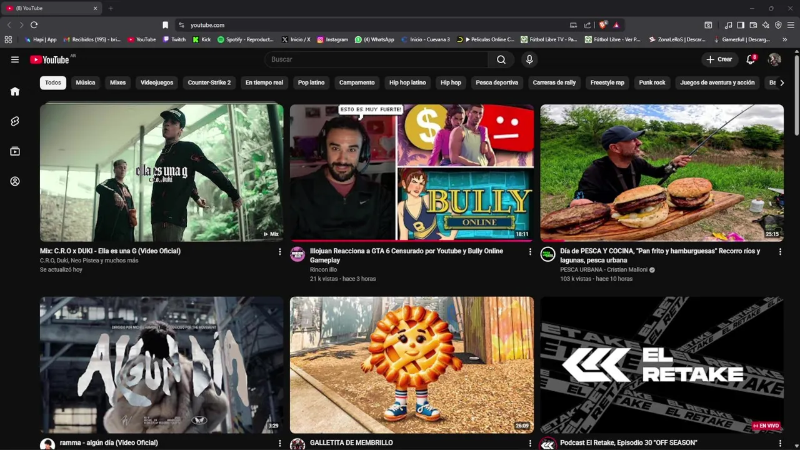Filter by the Música chip
This screenshot has height=450, width=800.
tap(86, 82)
